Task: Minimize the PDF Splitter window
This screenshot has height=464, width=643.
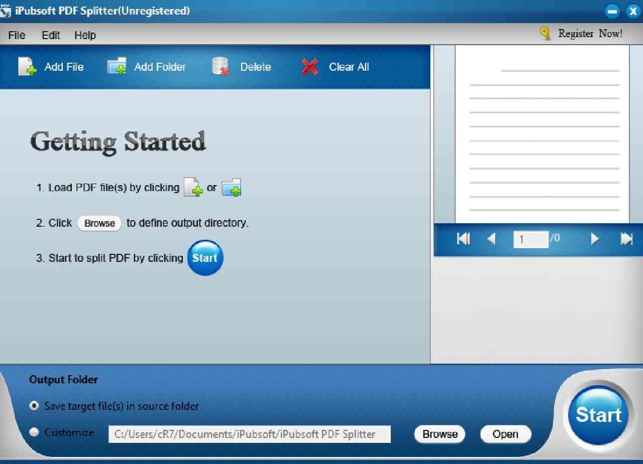Action: click(612, 11)
